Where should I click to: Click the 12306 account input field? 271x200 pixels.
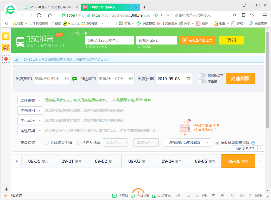109,40
